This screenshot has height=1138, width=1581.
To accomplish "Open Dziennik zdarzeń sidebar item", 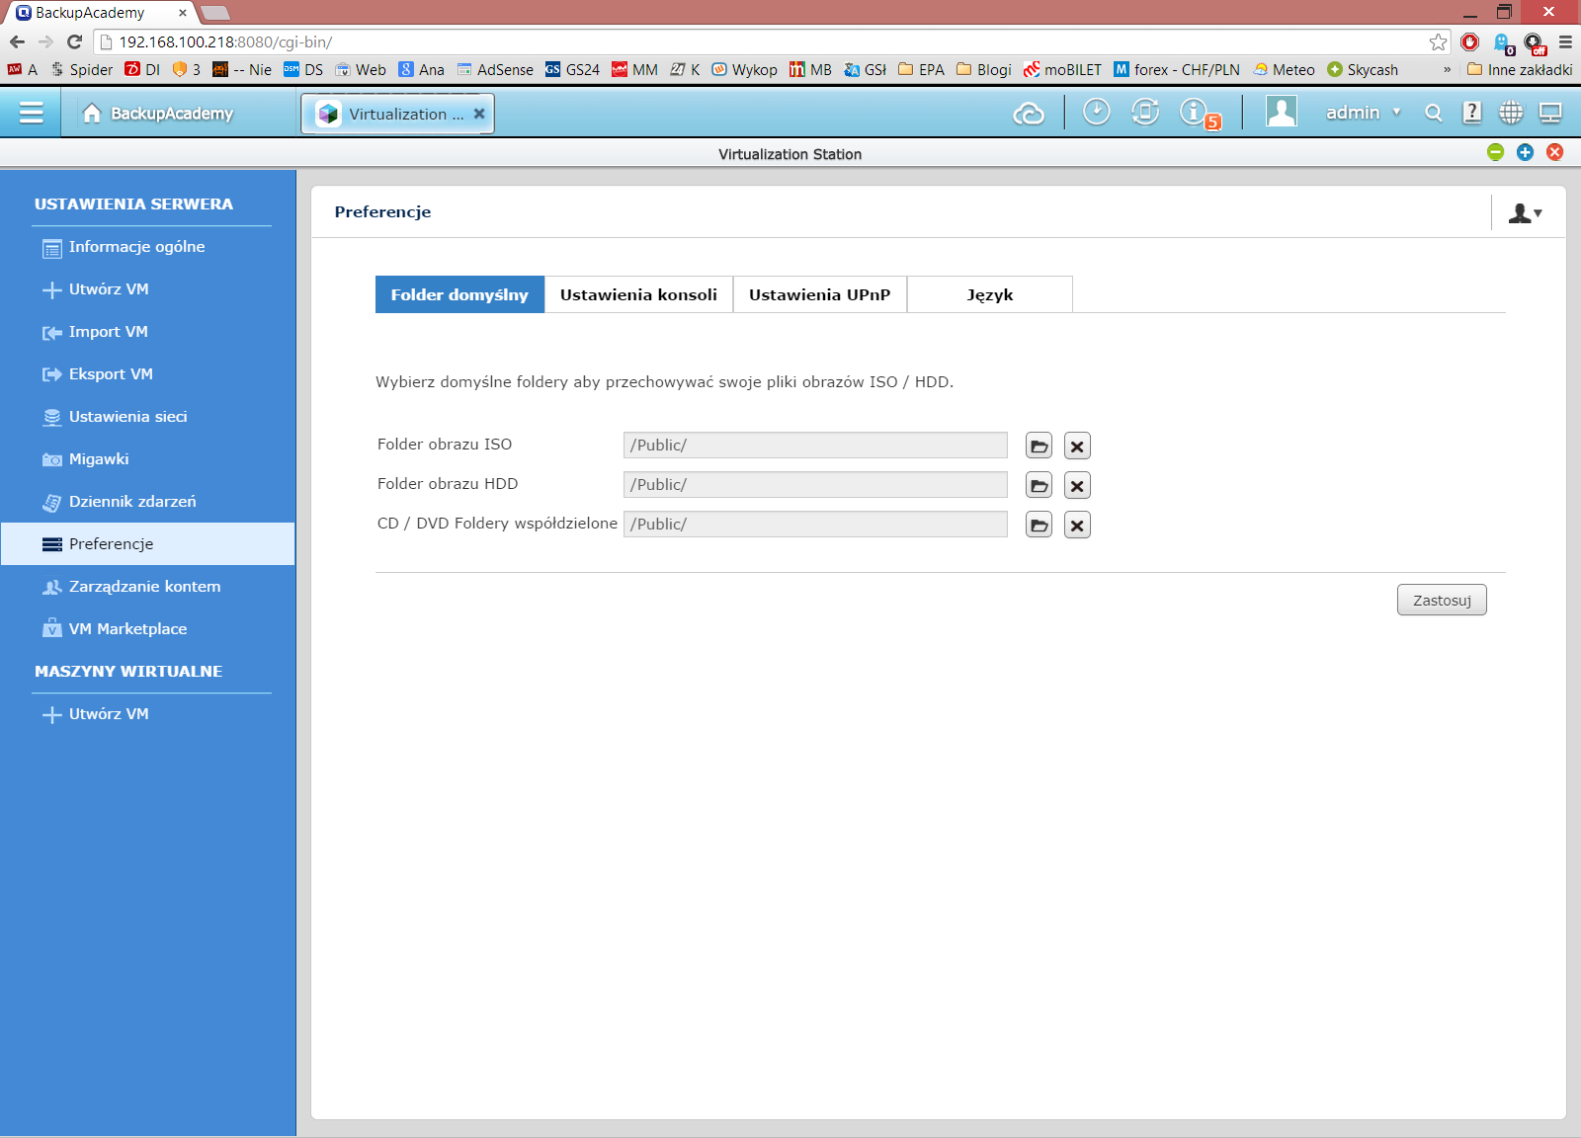I will [x=148, y=502].
